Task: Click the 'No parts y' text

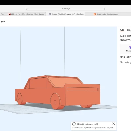Action: click(x=125, y=62)
